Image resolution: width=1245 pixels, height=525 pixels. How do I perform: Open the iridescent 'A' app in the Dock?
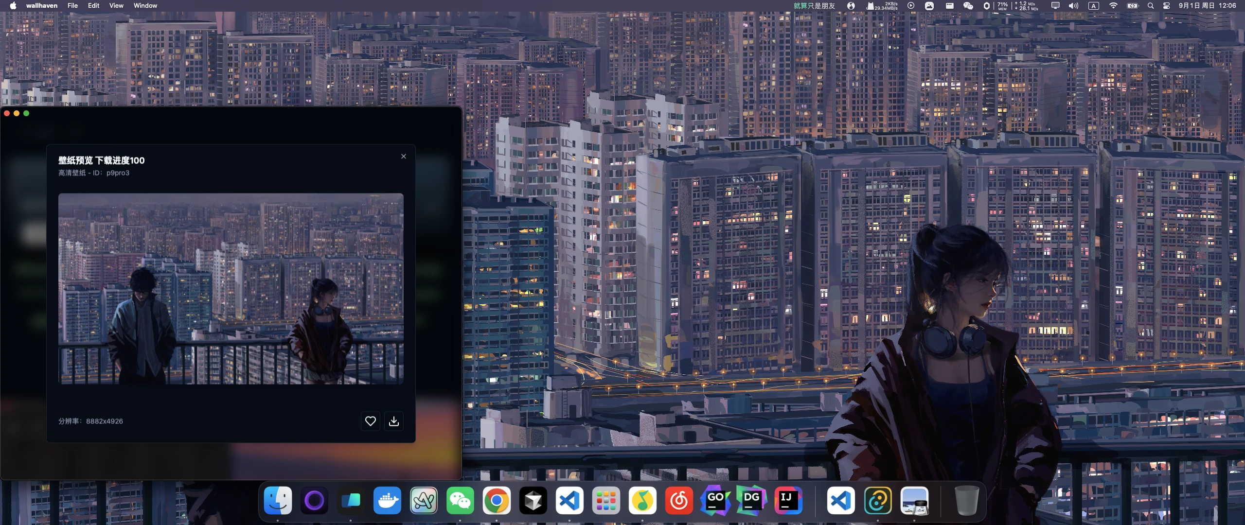[424, 500]
